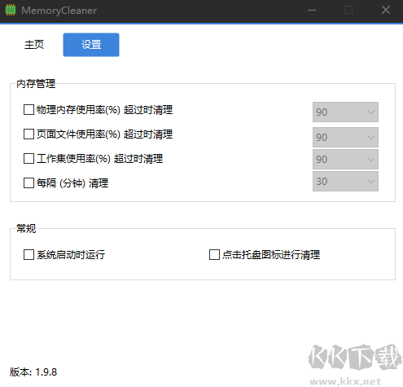Viewport: 403px width, 387px height.
Task: Expand the 工作集使用率 threshold dropdown
Action: coord(345,159)
